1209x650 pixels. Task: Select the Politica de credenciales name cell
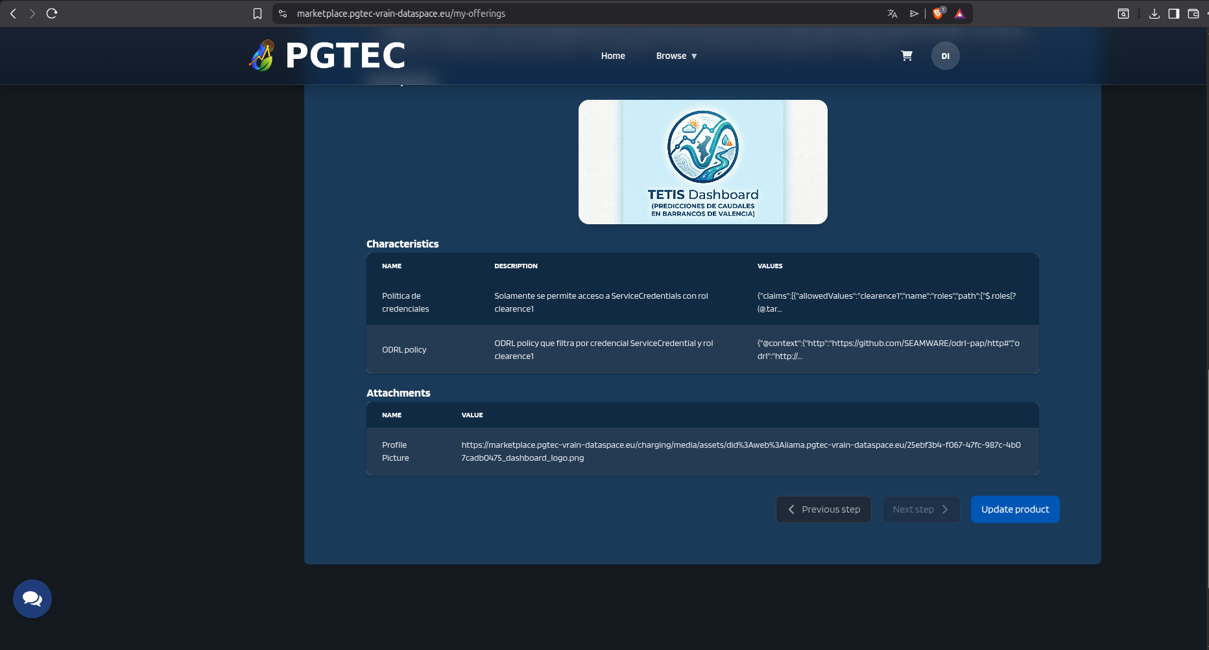point(405,303)
